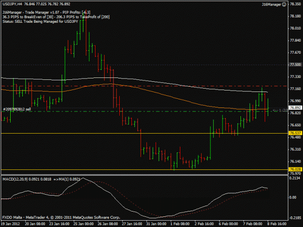Image resolution: width=303 pixels, height=227 pixels.
Task: Click the 78.010 price scale value
Action: [x=295, y=29]
